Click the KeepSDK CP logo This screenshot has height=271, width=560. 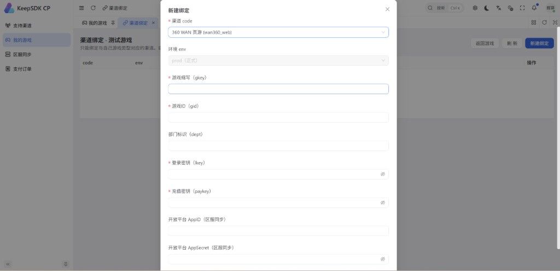(x=27, y=8)
